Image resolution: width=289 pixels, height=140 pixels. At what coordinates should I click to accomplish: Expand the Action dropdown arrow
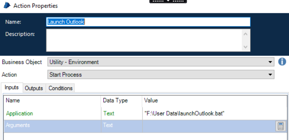point(270,75)
